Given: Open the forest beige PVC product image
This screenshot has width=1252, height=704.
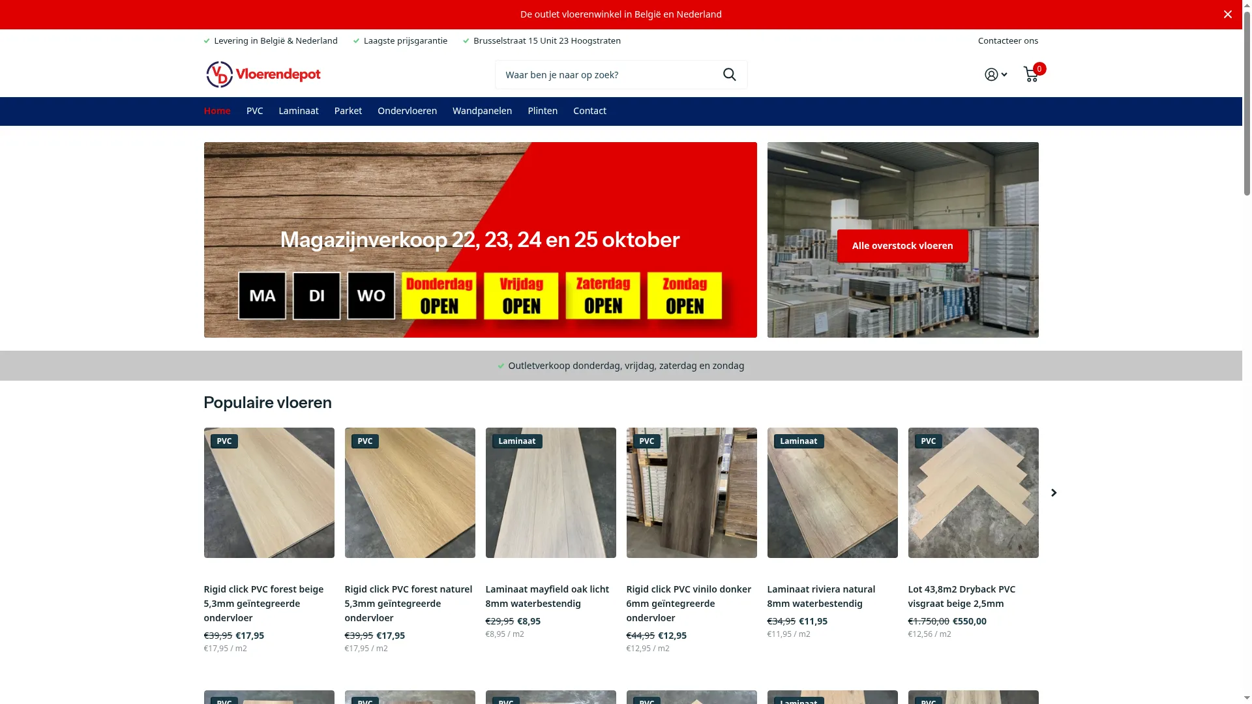Looking at the screenshot, I should click(x=269, y=493).
